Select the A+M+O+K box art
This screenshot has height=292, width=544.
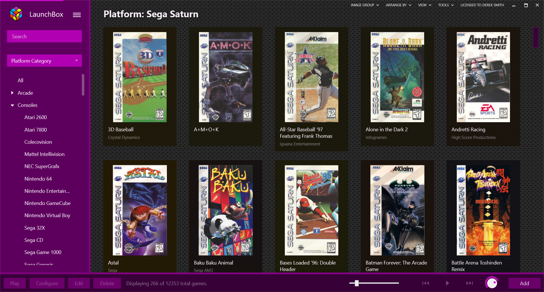point(226,77)
